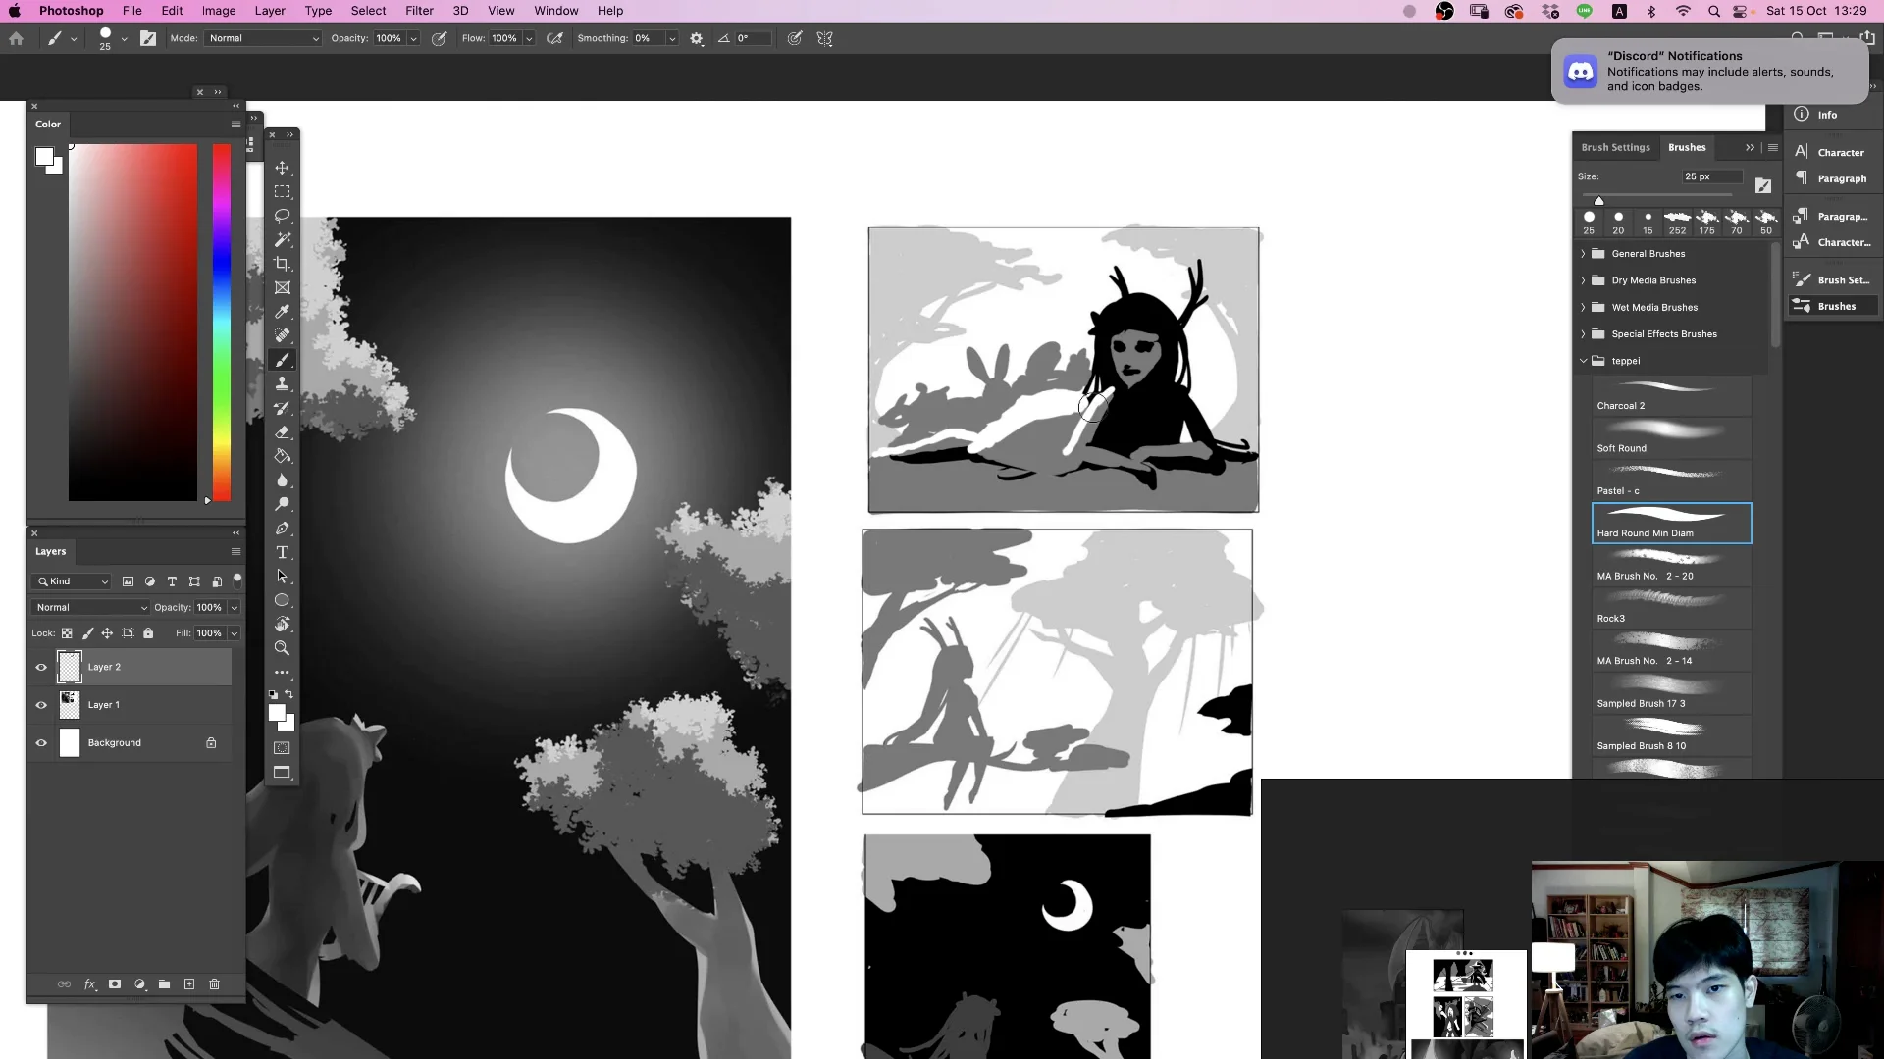Open the layer blend mode Normal dropdown

tap(90, 608)
